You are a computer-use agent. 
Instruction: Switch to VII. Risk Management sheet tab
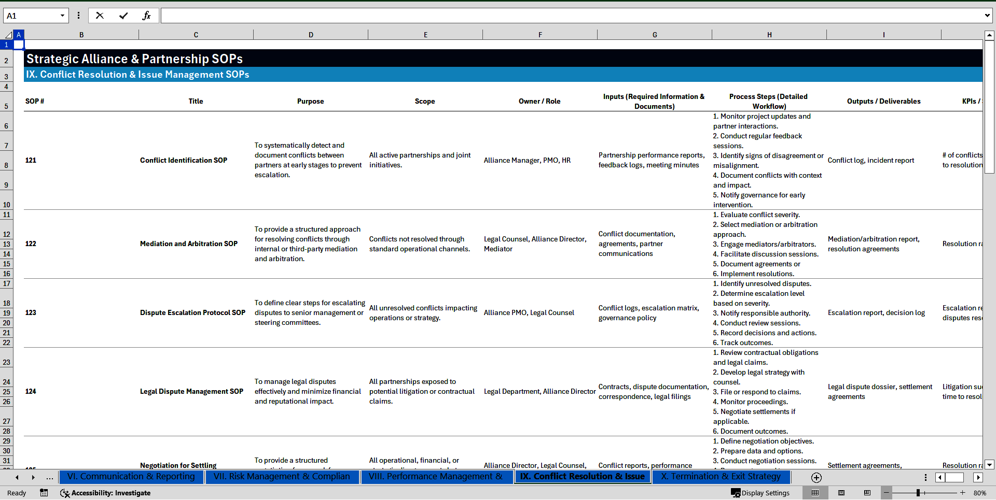coord(282,476)
